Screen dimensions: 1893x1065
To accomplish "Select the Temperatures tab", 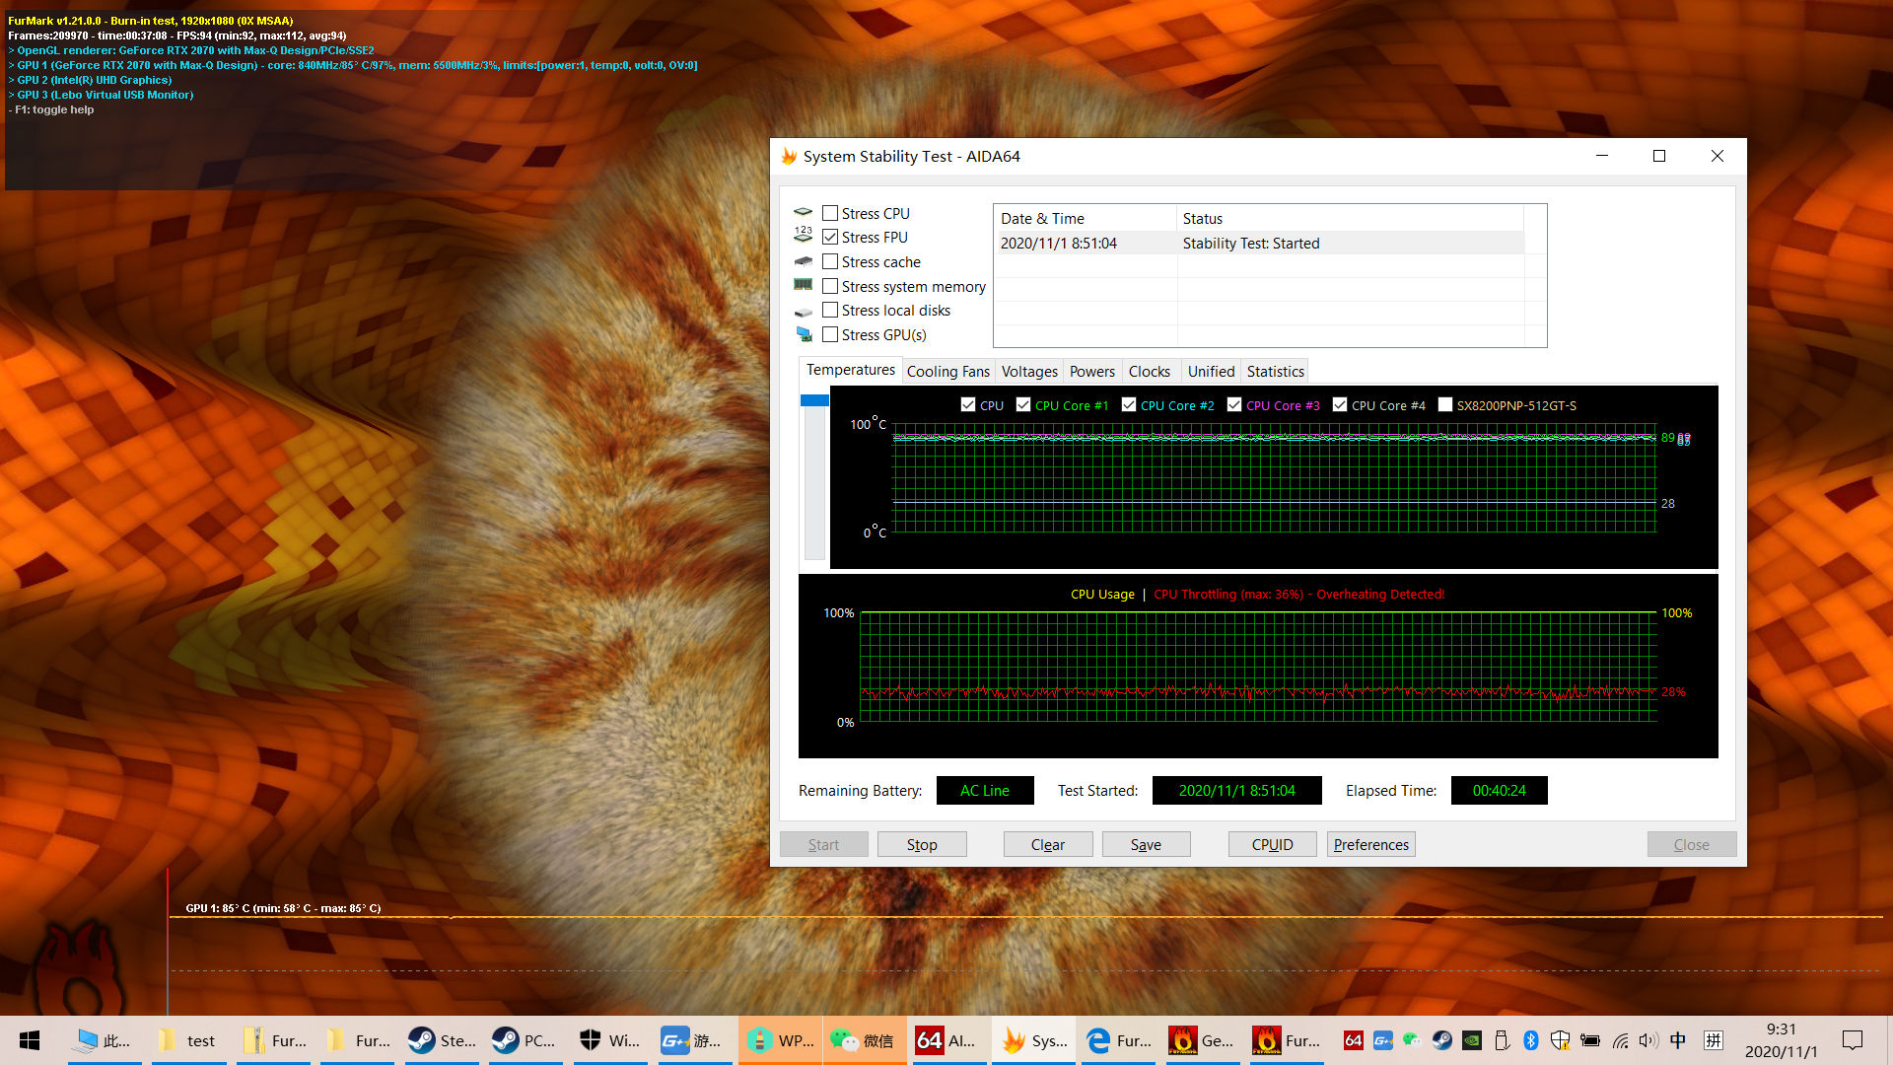I will pyautogui.click(x=850, y=370).
